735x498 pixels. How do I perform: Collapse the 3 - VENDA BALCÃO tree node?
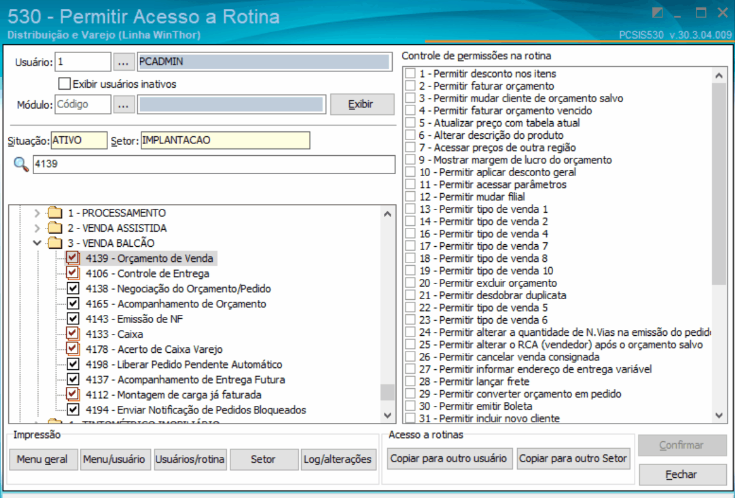[x=37, y=243]
